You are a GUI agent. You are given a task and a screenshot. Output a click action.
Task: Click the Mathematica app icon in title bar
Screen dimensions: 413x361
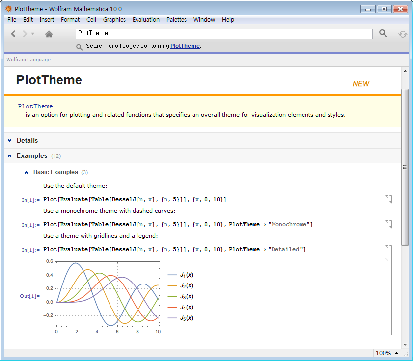coord(8,9)
